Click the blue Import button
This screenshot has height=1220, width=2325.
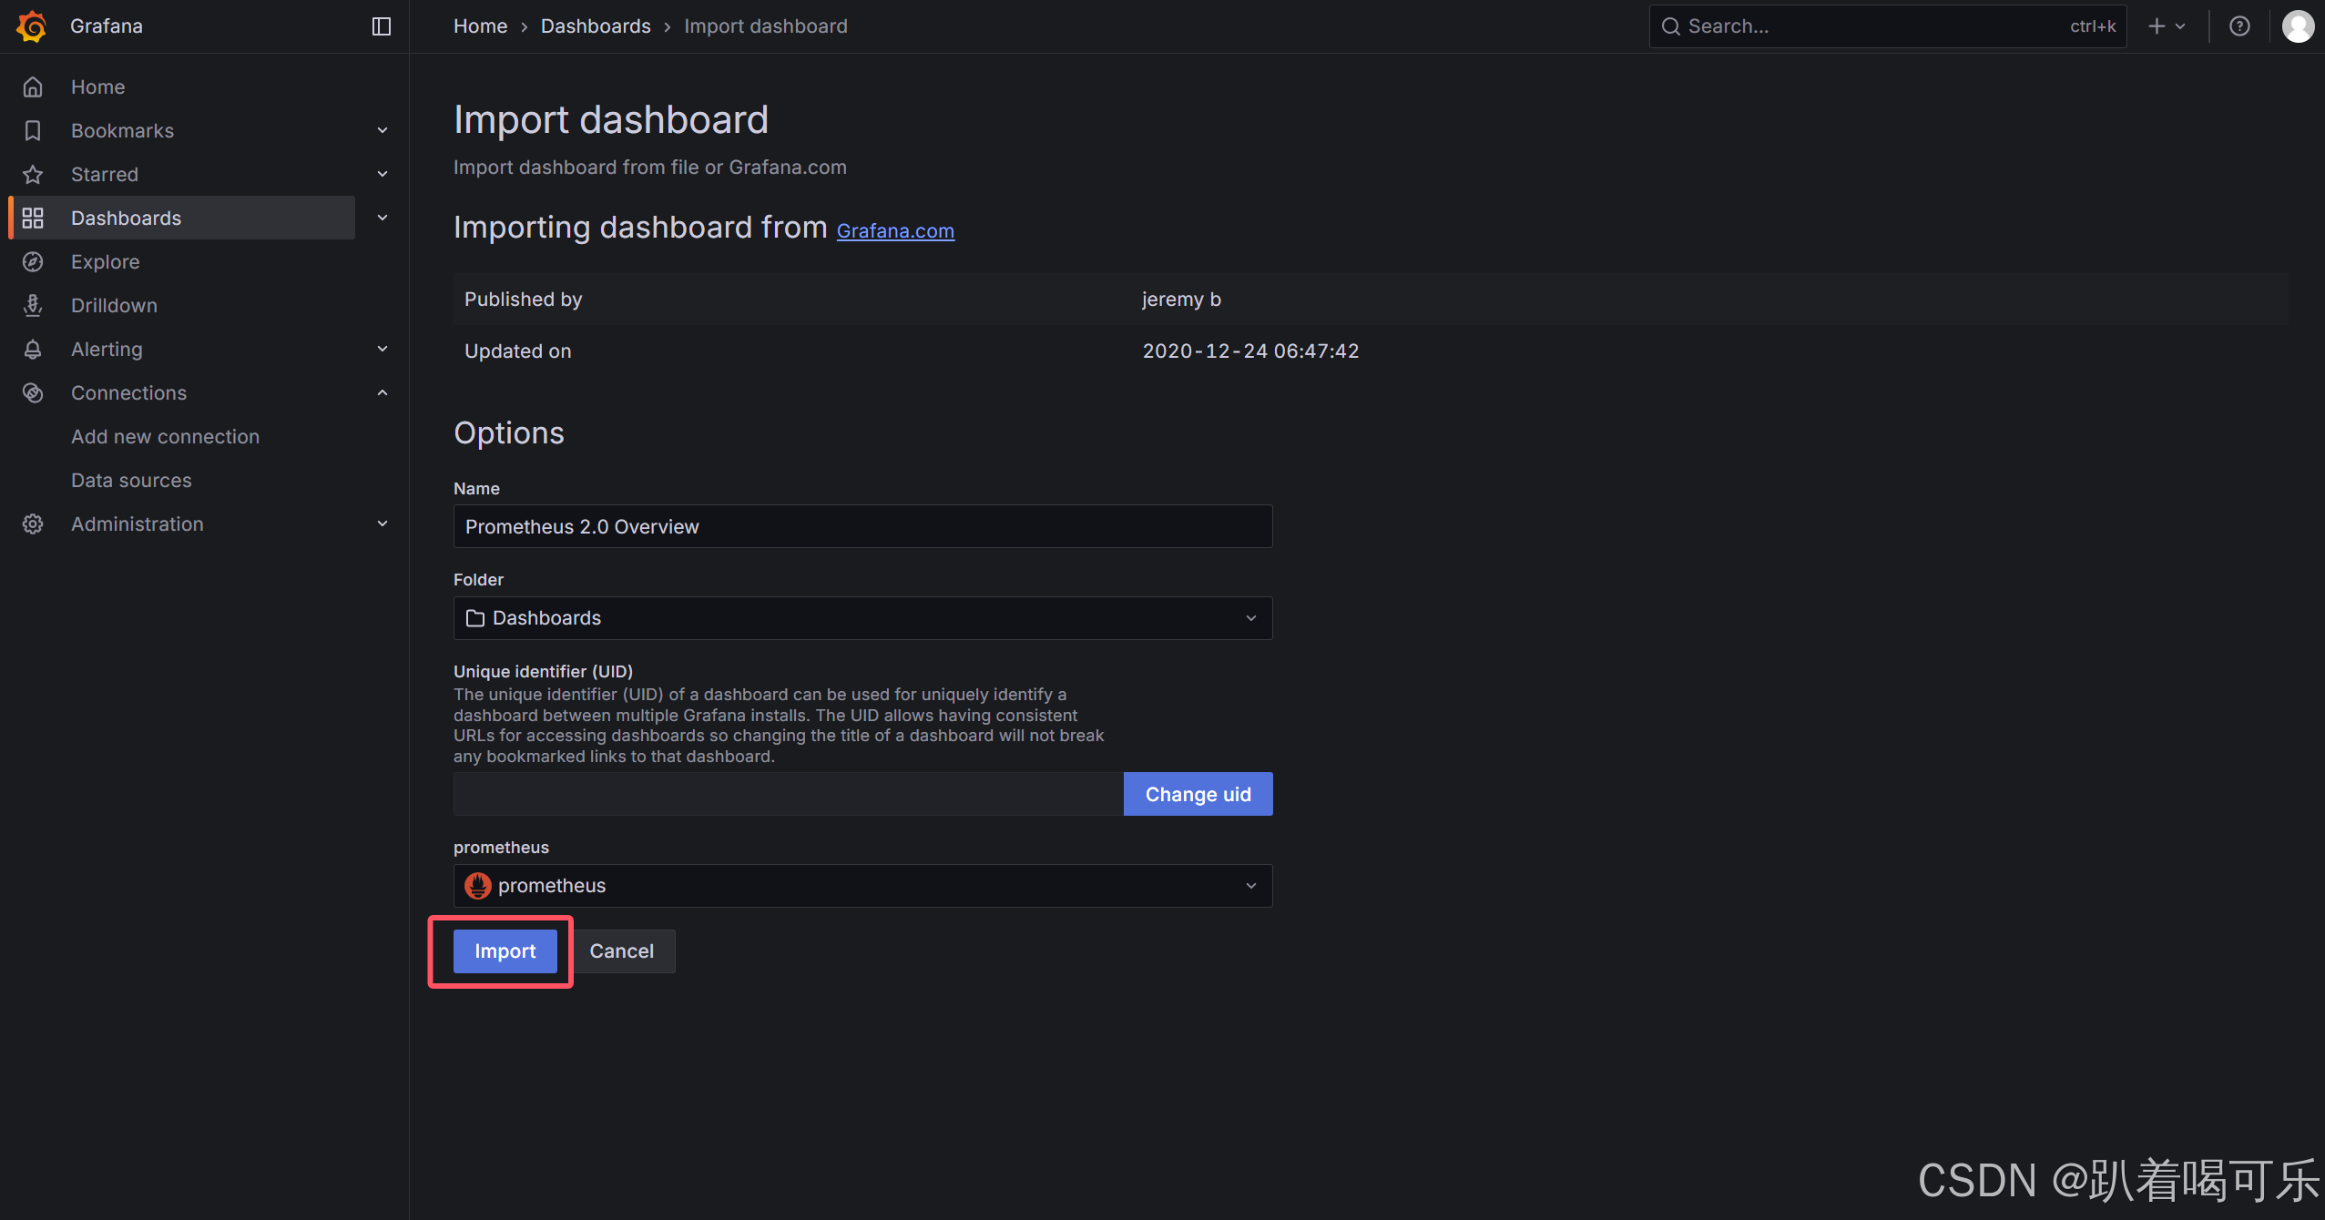505,951
